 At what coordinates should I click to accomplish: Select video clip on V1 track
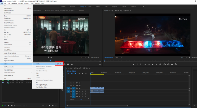[97, 88]
